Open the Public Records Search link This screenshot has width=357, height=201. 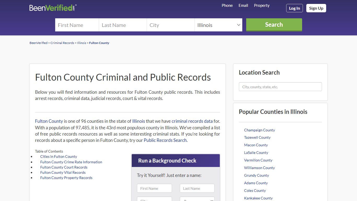(165, 140)
